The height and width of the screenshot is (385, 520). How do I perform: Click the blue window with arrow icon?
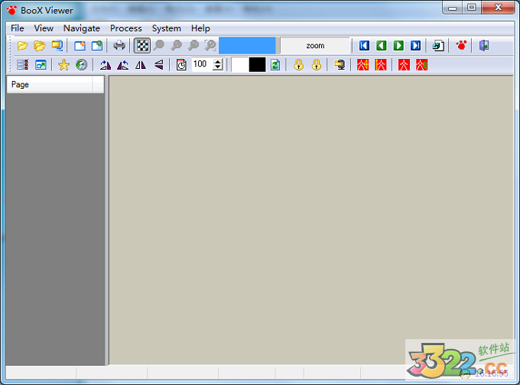tap(41, 65)
